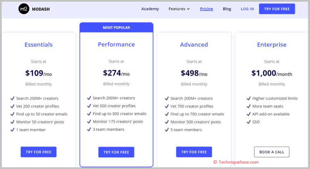Click checkmark next to 1 team member

(13, 130)
